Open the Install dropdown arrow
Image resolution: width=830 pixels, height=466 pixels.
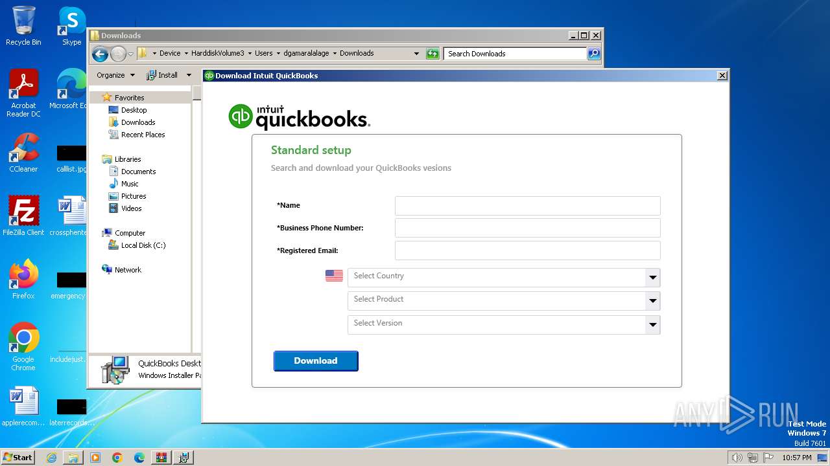point(189,75)
